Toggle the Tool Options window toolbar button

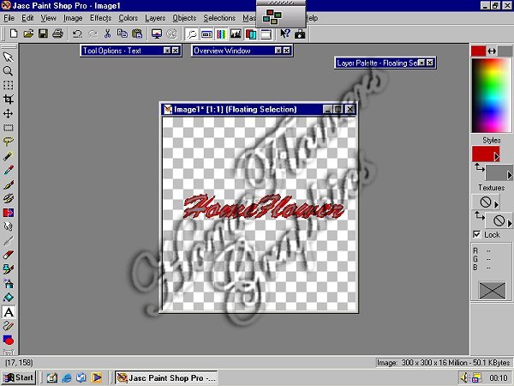coord(206,33)
